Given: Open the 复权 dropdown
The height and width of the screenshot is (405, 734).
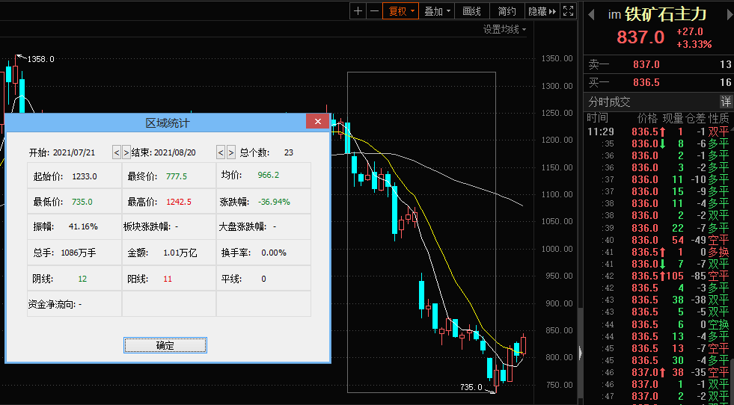Looking at the screenshot, I should click(x=401, y=11).
